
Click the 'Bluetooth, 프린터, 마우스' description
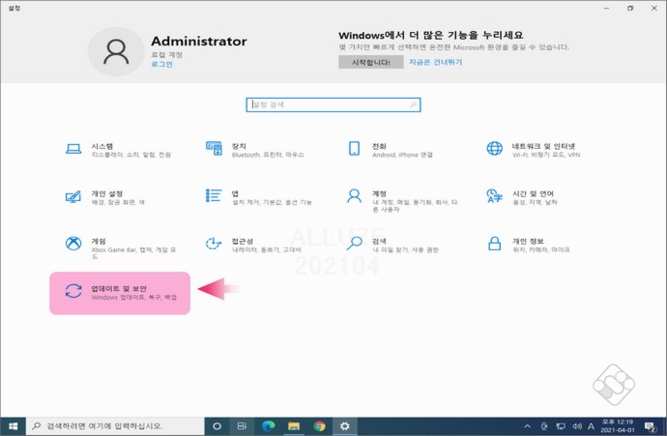pyautogui.click(x=268, y=155)
